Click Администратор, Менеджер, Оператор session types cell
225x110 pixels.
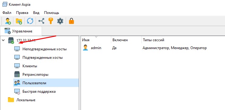coord(175,48)
